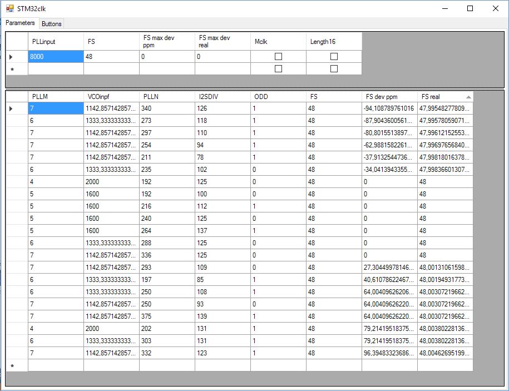Image resolution: width=509 pixels, height=391 pixels.
Task: Click PLLN cell with value 288
Action: (167, 243)
